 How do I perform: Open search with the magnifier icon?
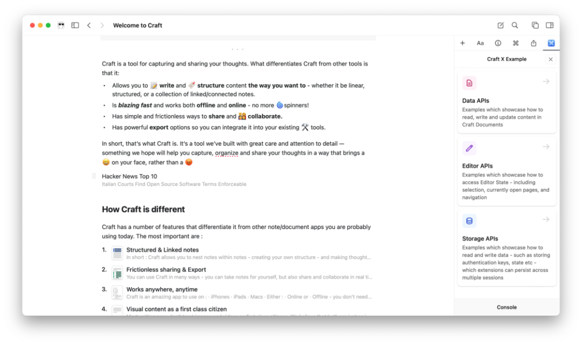point(515,25)
